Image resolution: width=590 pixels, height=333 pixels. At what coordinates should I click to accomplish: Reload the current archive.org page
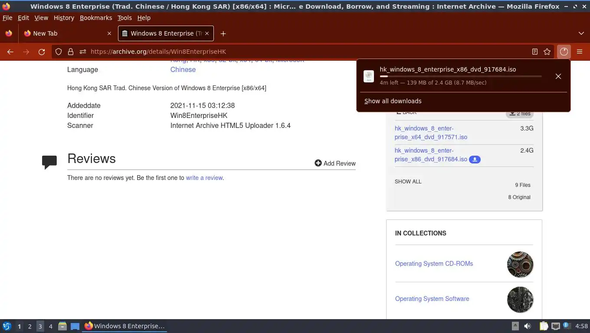[x=42, y=52]
